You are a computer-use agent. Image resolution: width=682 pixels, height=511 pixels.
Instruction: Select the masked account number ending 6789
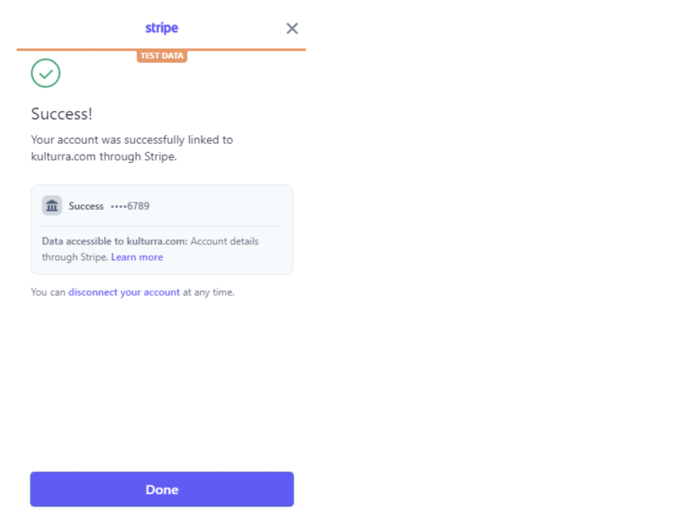point(130,206)
